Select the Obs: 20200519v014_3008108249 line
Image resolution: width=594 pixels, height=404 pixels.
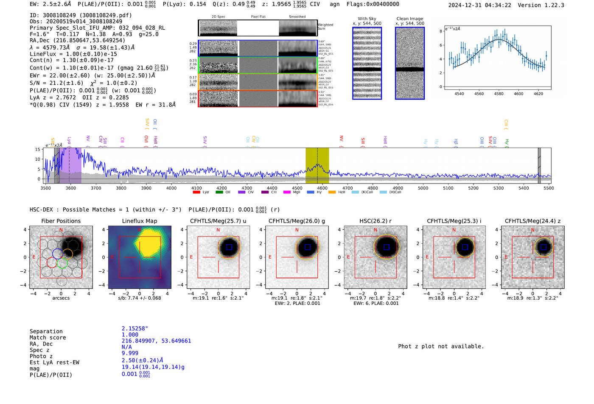[x=76, y=22]
